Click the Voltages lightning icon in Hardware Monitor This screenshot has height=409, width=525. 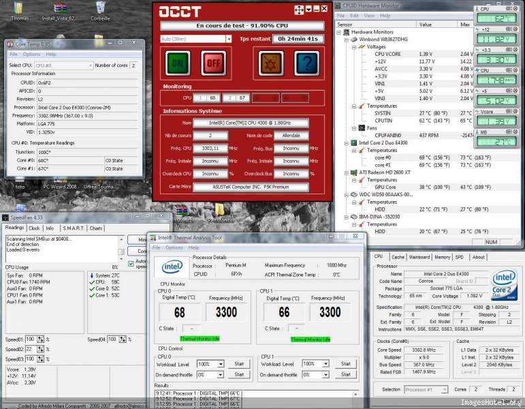362,47
